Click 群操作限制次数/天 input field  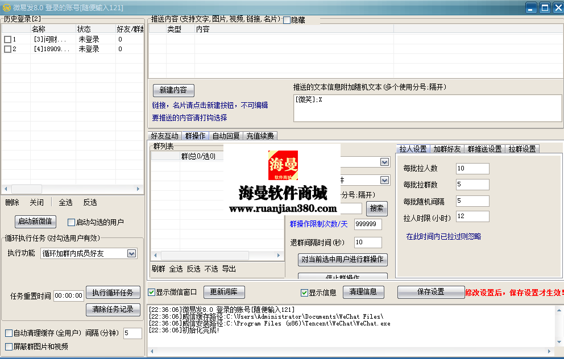368,224
